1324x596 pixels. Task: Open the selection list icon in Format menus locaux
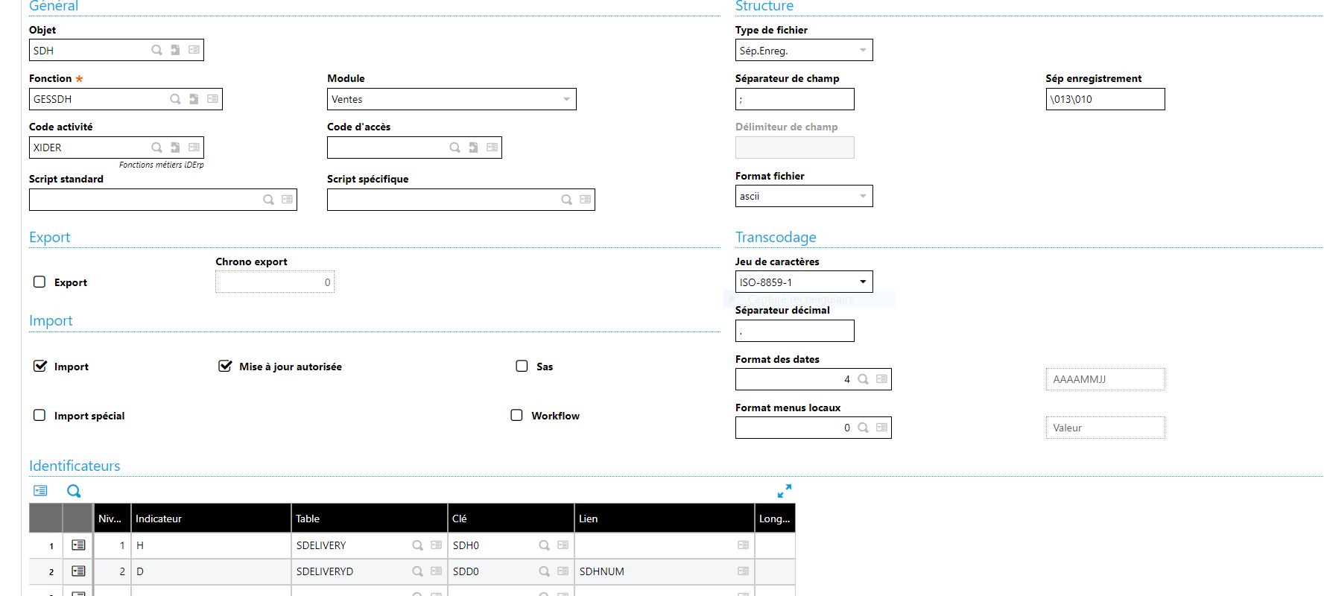tap(881, 428)
